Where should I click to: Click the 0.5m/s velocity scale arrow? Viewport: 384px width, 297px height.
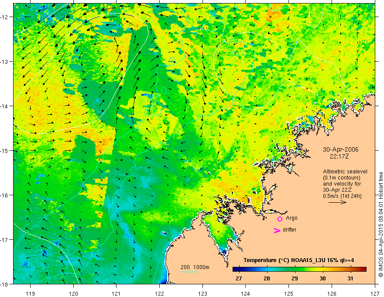point(337,202)
